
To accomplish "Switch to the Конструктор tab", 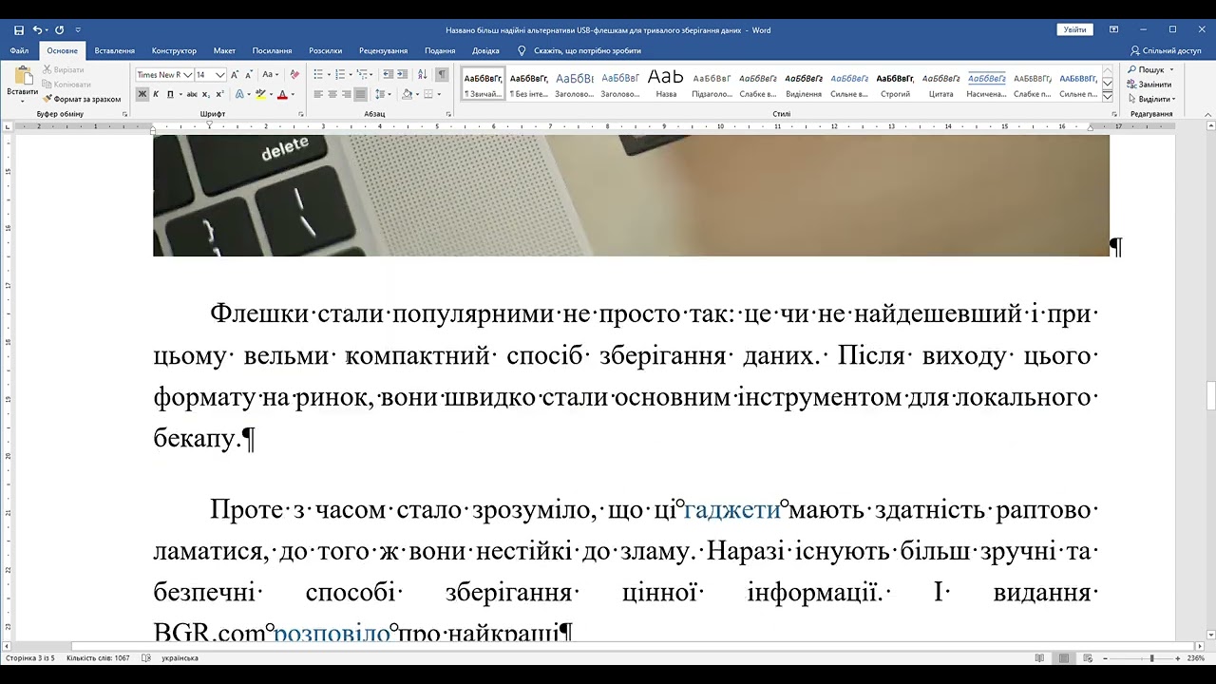I will 174,50.
